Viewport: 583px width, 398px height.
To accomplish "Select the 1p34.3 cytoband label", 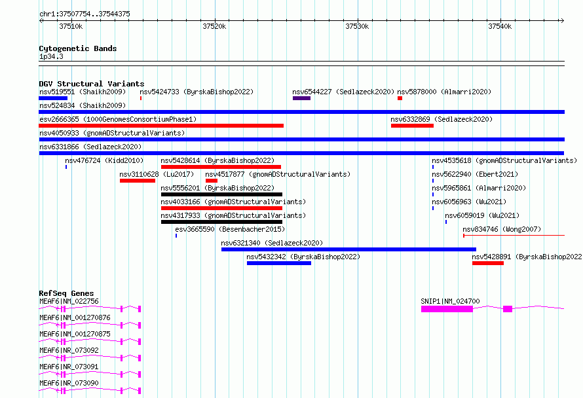I will 51,56.
